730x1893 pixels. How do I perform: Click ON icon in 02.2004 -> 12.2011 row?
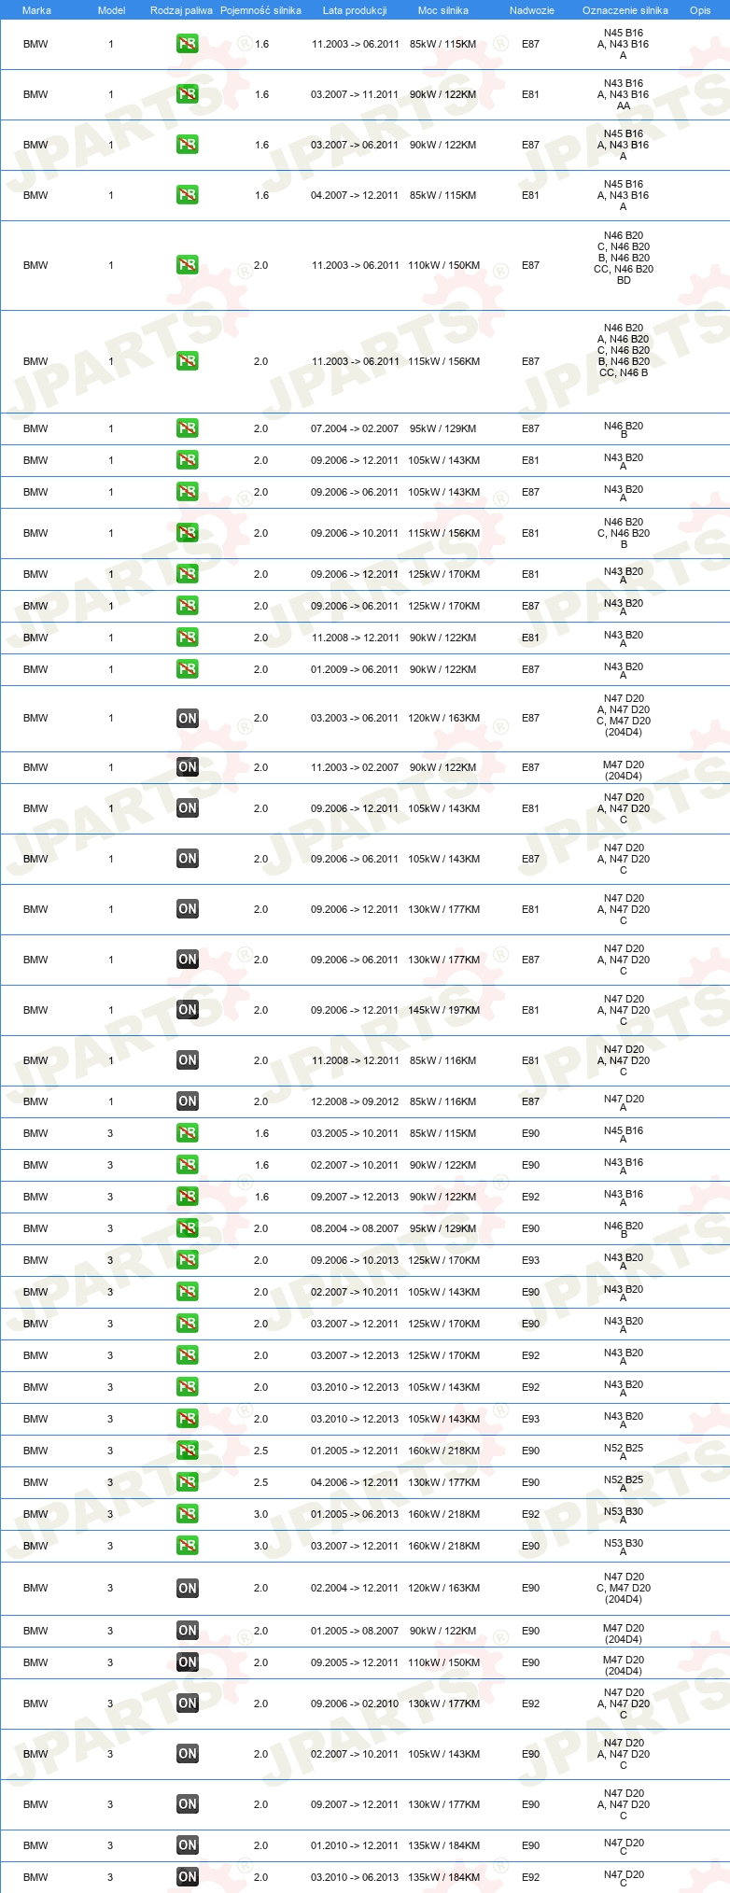click(188, 1588)
